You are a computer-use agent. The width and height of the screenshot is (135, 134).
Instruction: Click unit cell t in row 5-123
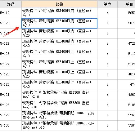point(107,54)
